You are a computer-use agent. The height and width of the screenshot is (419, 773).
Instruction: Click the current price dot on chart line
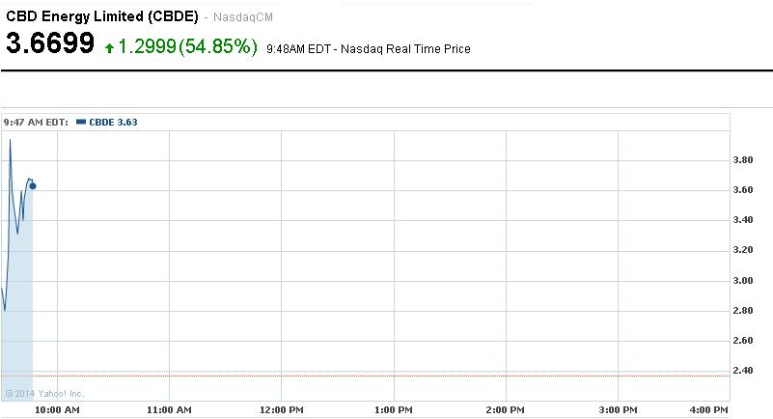33,185
